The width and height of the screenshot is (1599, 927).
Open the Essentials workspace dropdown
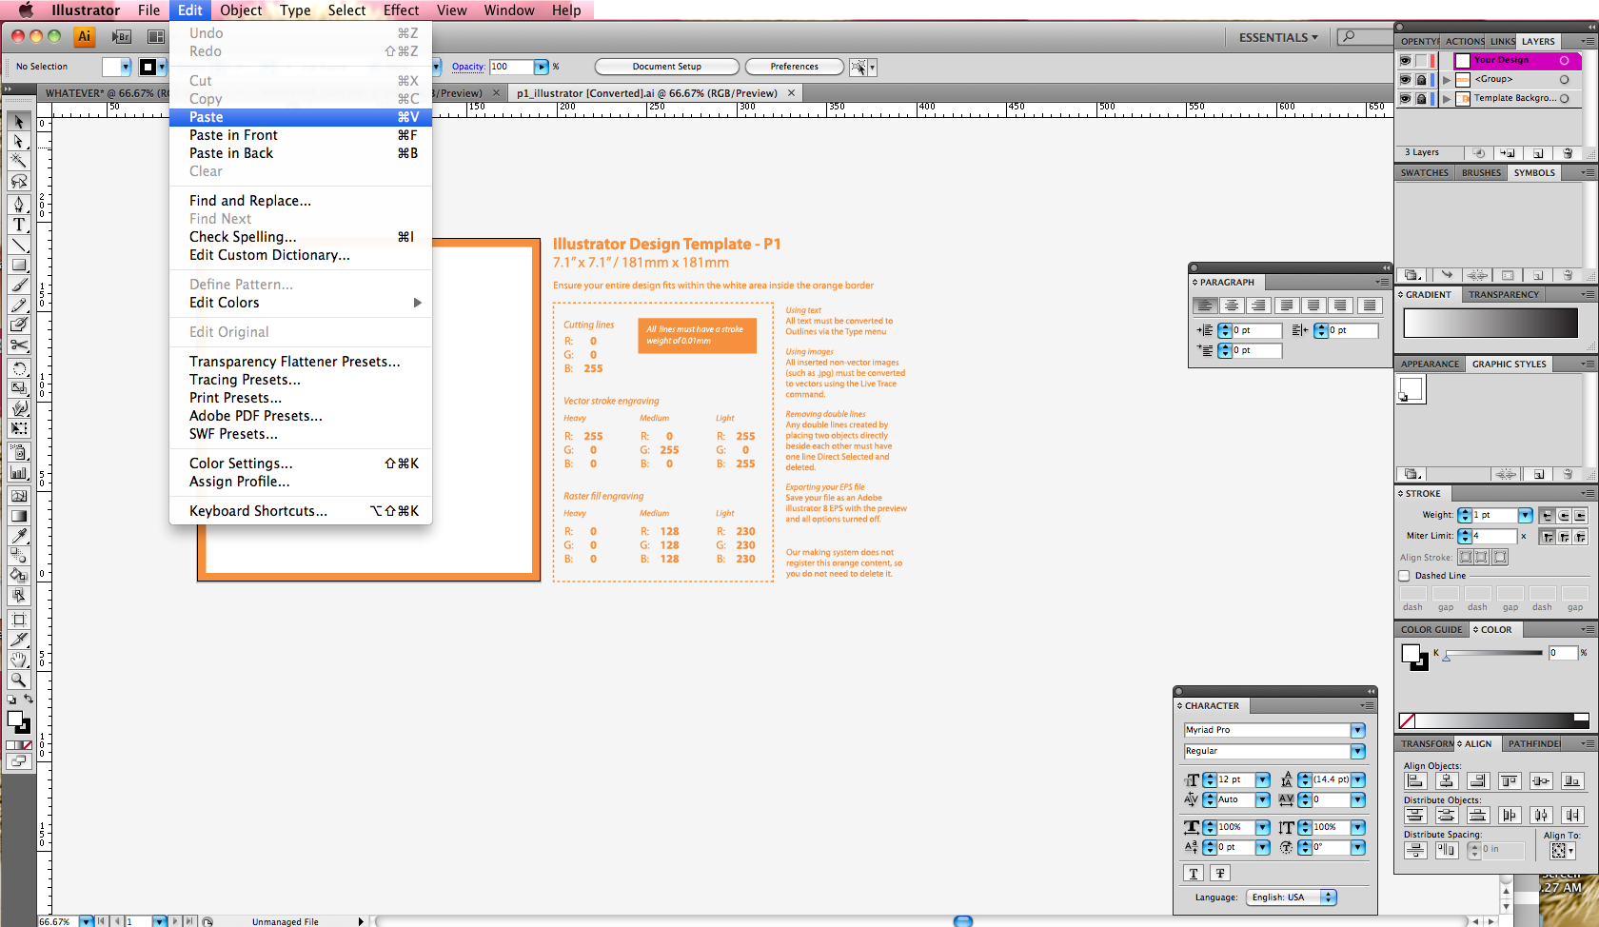click(1278, 37)
